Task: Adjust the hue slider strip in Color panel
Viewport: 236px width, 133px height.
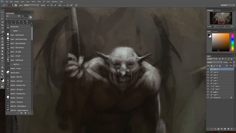Action: tap(233, 42)
